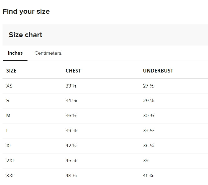
Task: Switch to the Centimeters tab
Action: (48, 53)
